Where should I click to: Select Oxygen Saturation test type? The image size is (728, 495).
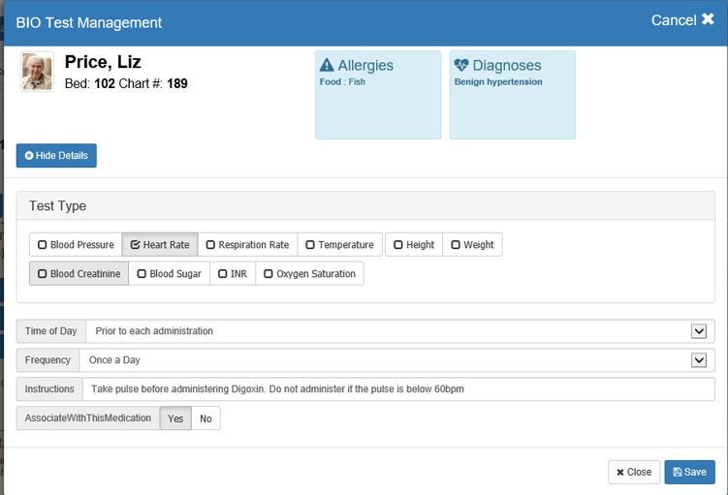[x=309, y=274]
